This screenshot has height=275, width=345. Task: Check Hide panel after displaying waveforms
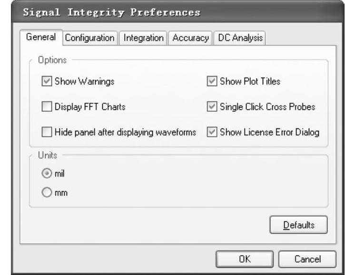point(47,133)
